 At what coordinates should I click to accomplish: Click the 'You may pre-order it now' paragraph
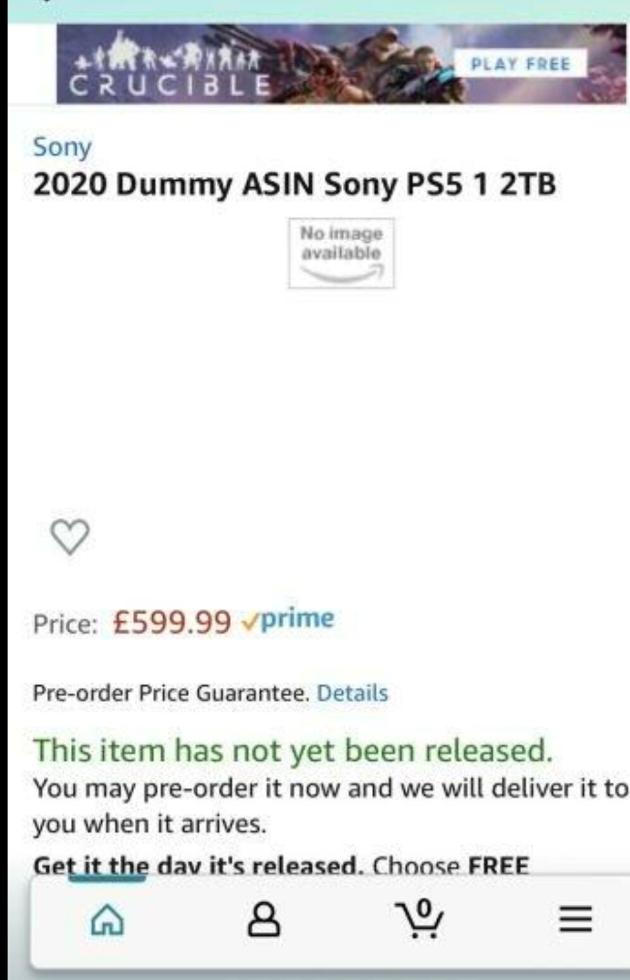pyautogui.click(x=330, y=805)
